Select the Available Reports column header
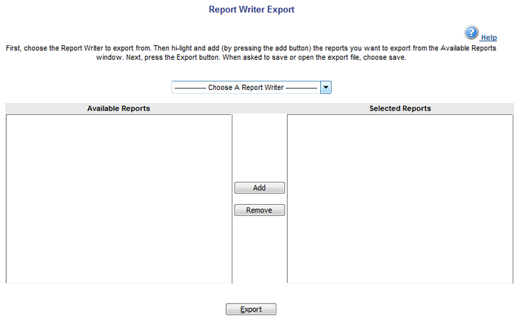The height and width of the screenshot is (319, 518). 118,109
